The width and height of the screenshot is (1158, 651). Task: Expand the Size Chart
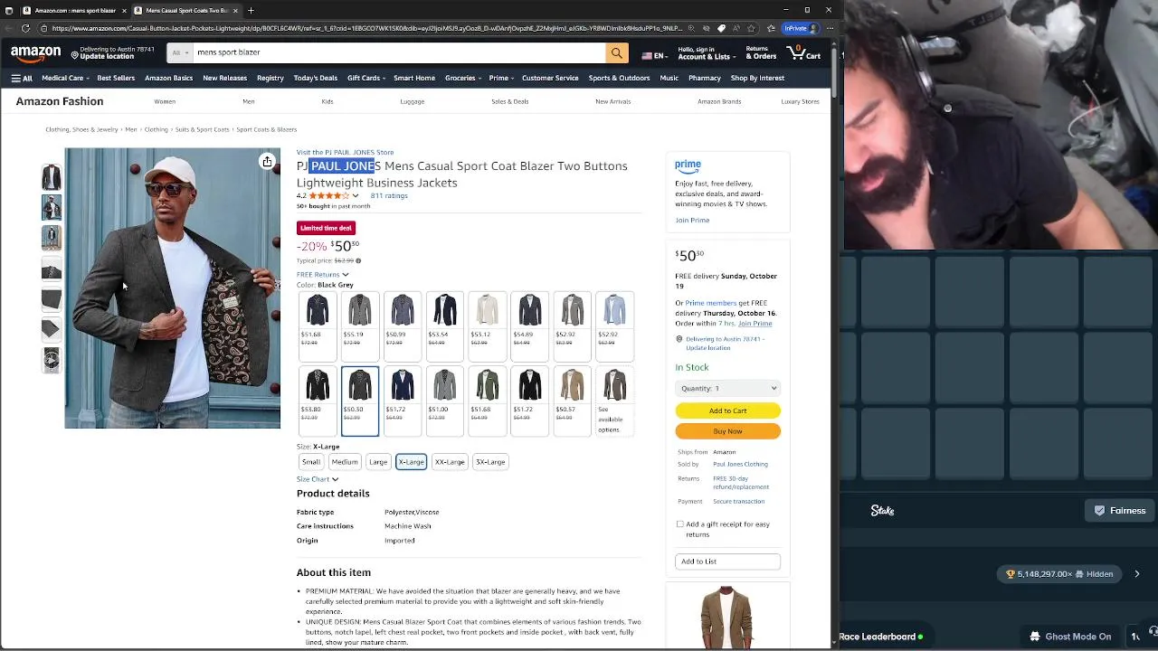[x=318, y=479]
